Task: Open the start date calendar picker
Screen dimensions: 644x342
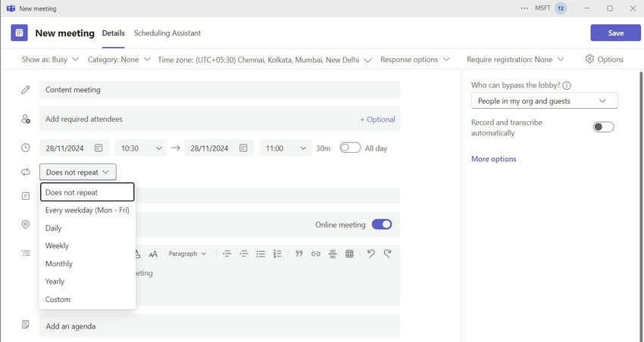Action: point(98,148)
